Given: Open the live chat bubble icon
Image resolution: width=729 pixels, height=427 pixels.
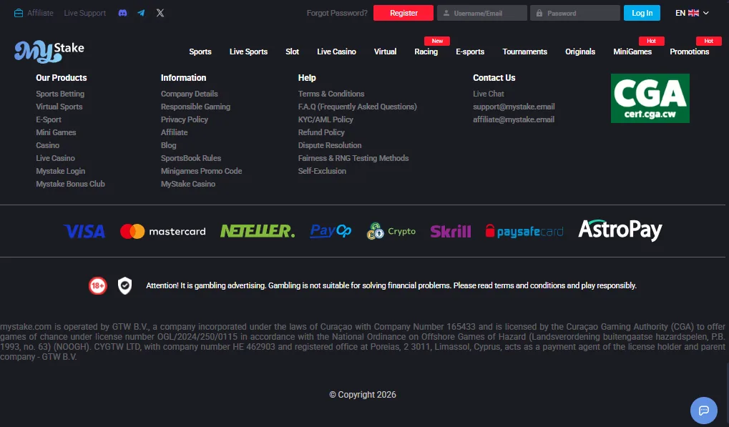Looking at the screenshot, I should [x=704, y=411].
